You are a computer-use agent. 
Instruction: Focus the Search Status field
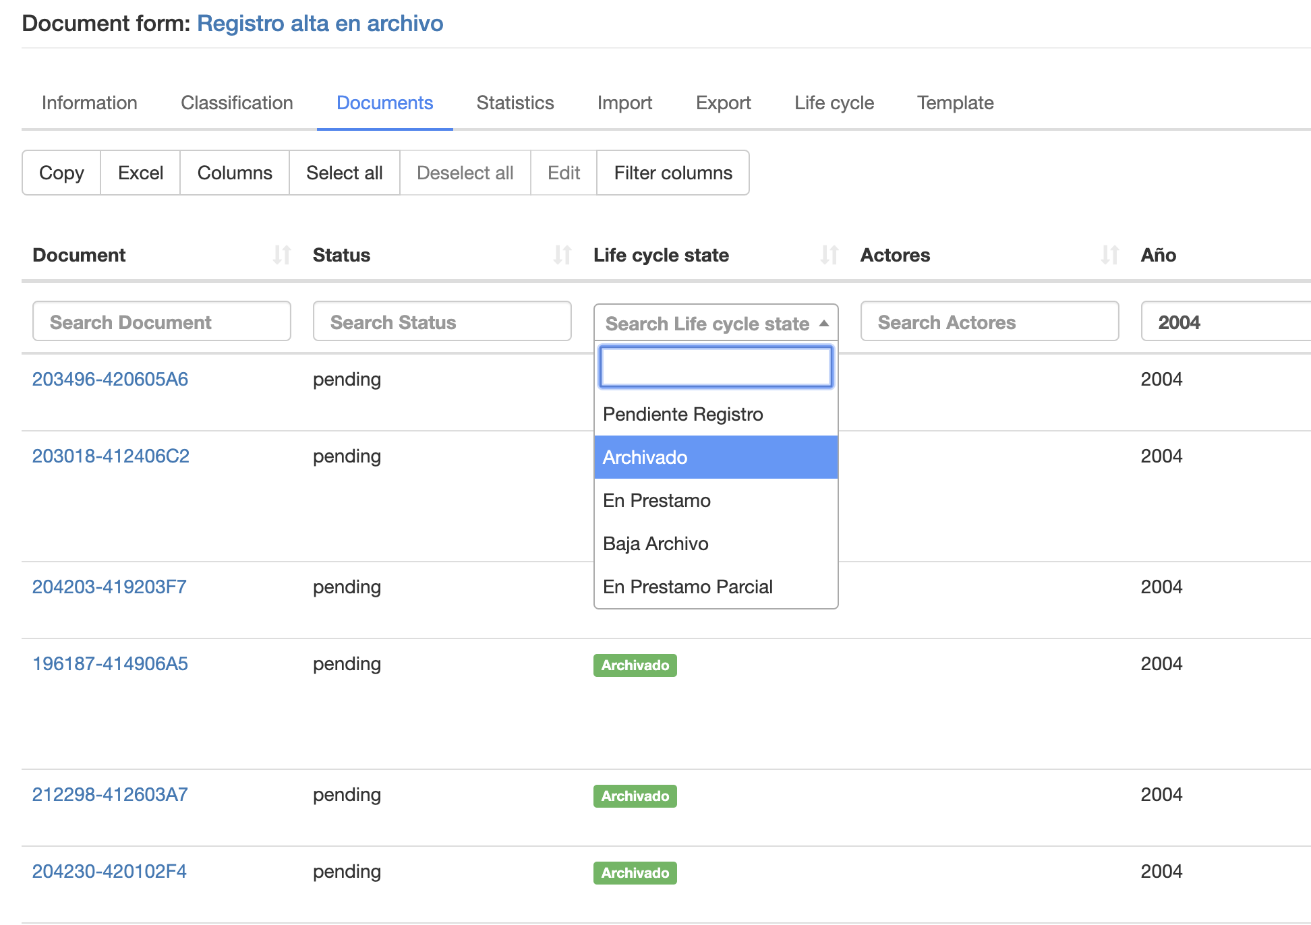(442, 322)
